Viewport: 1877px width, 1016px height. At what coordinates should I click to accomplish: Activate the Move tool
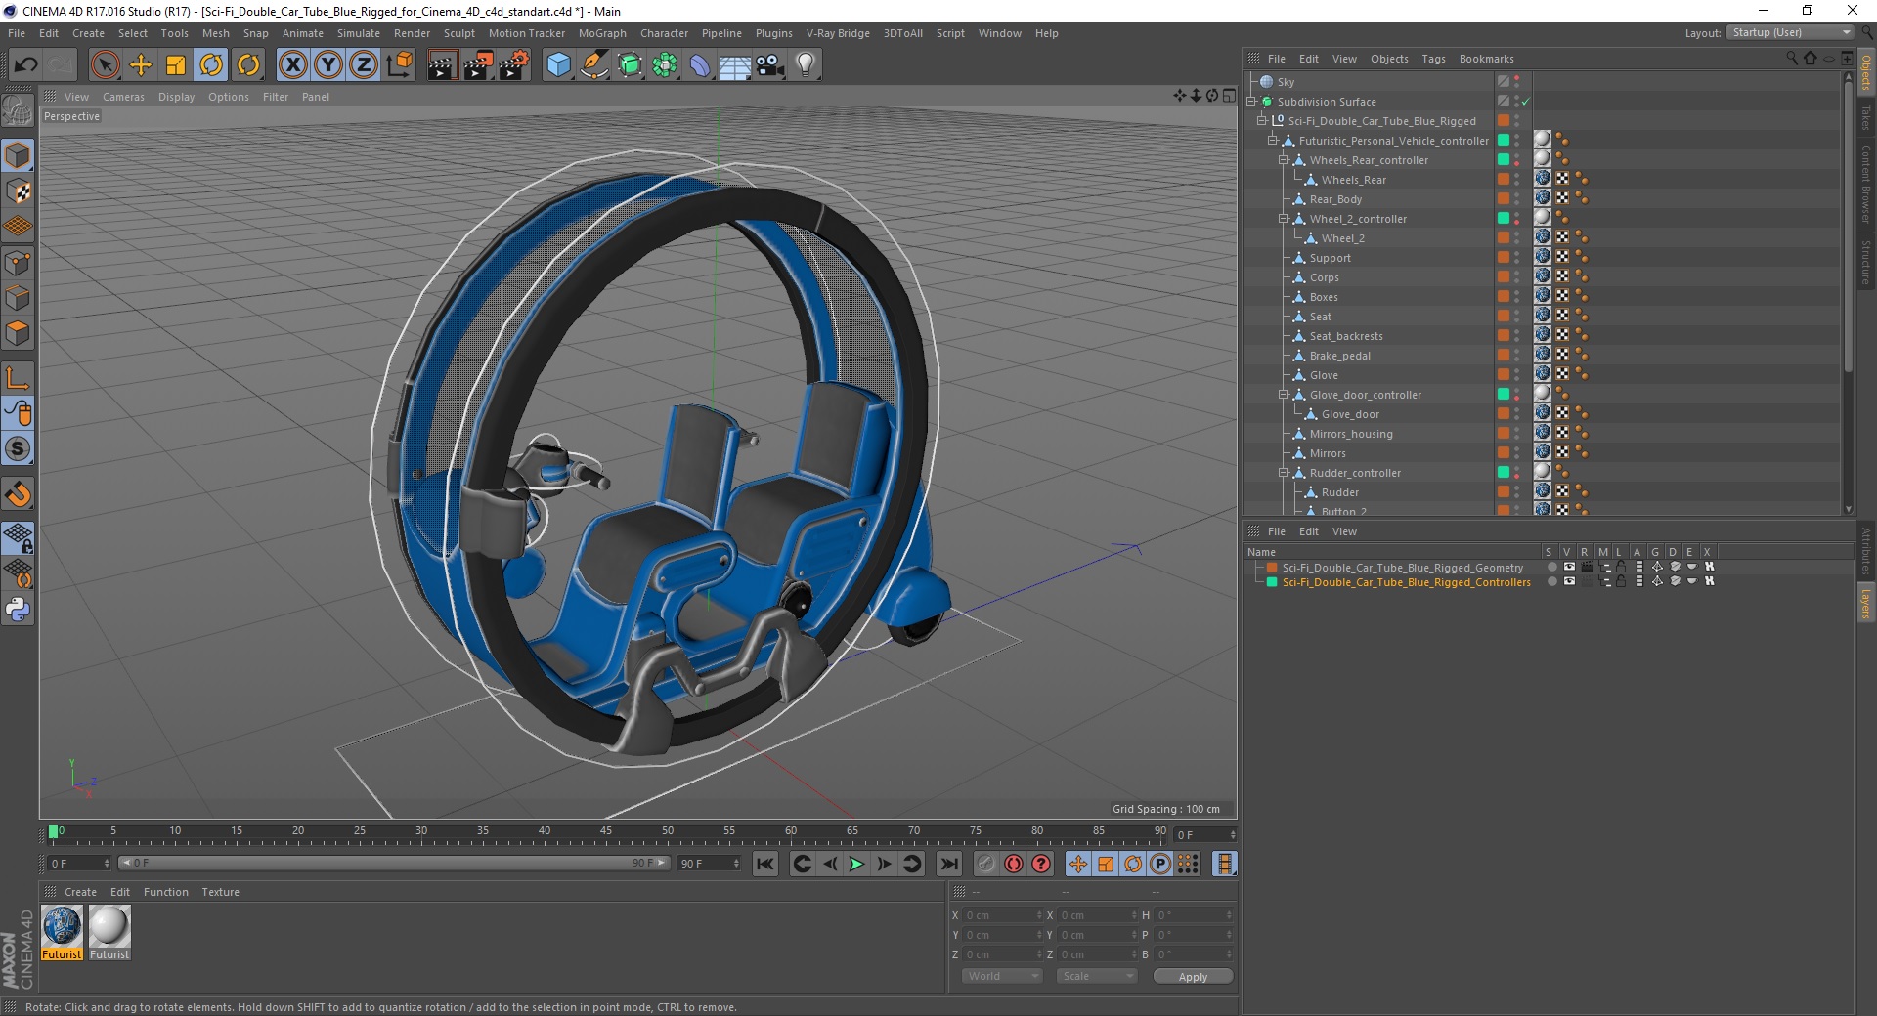[x=141, y=65]
